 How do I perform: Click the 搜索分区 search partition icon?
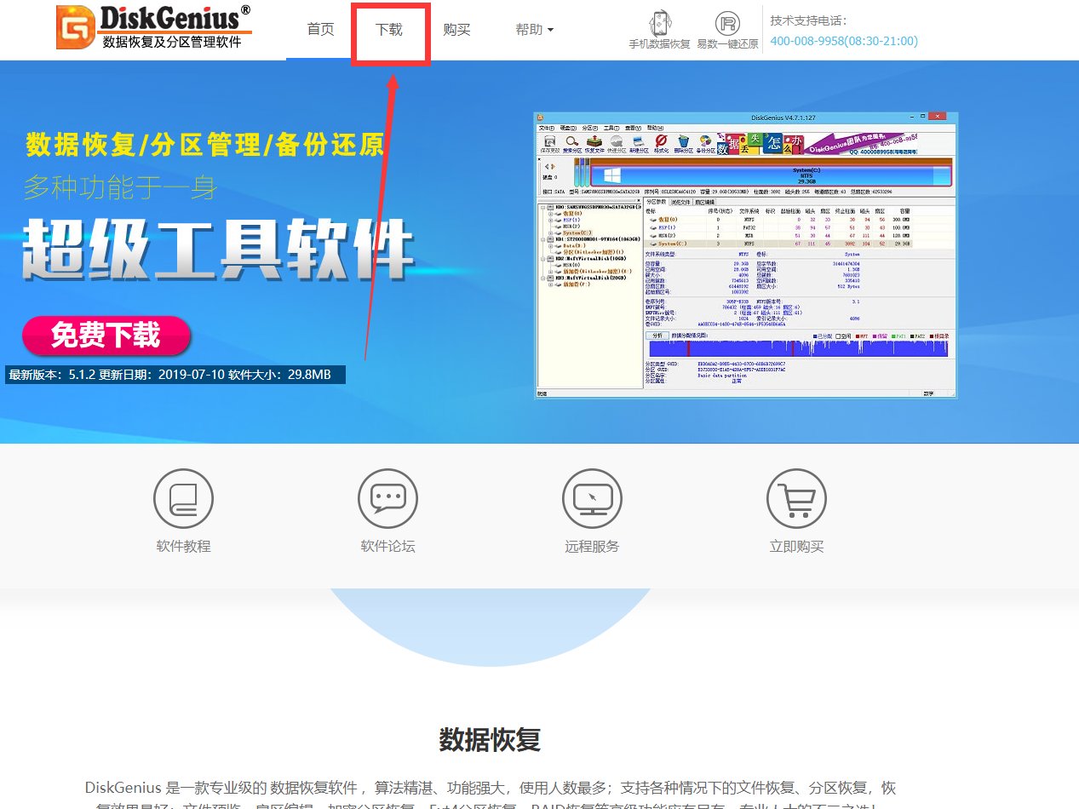tap(571, 142)
